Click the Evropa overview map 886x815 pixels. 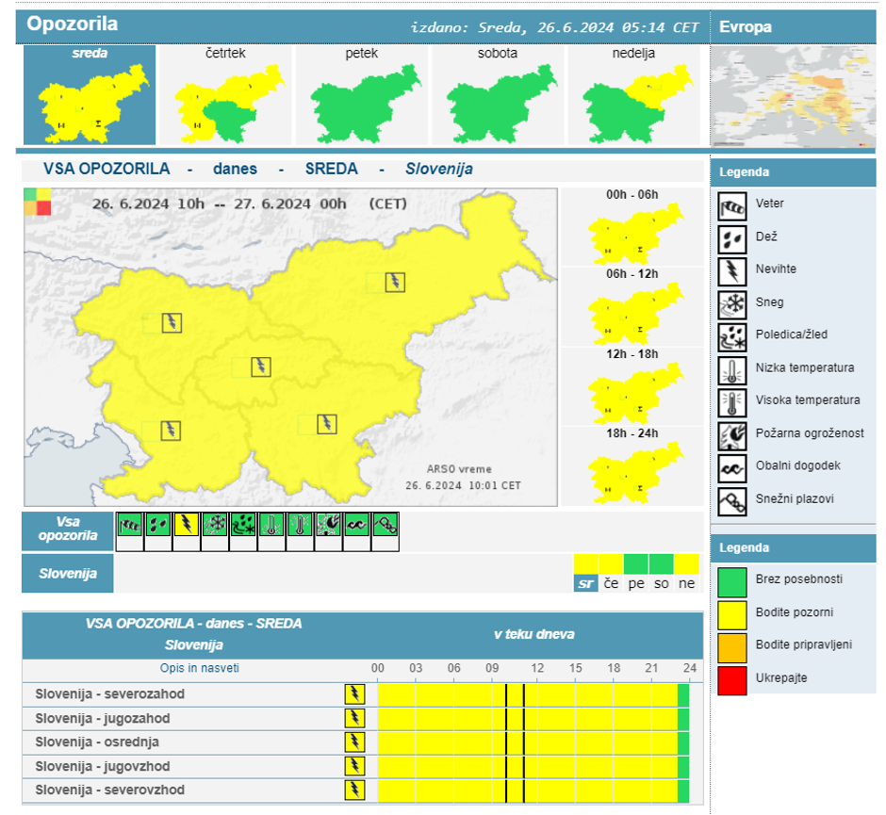click(x=795, y=95)
